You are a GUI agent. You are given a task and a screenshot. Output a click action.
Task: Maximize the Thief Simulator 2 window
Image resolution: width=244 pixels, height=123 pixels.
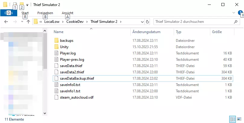tap(223, 5)
